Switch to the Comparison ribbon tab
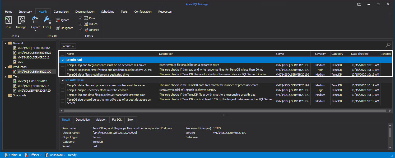 point(61,12)
